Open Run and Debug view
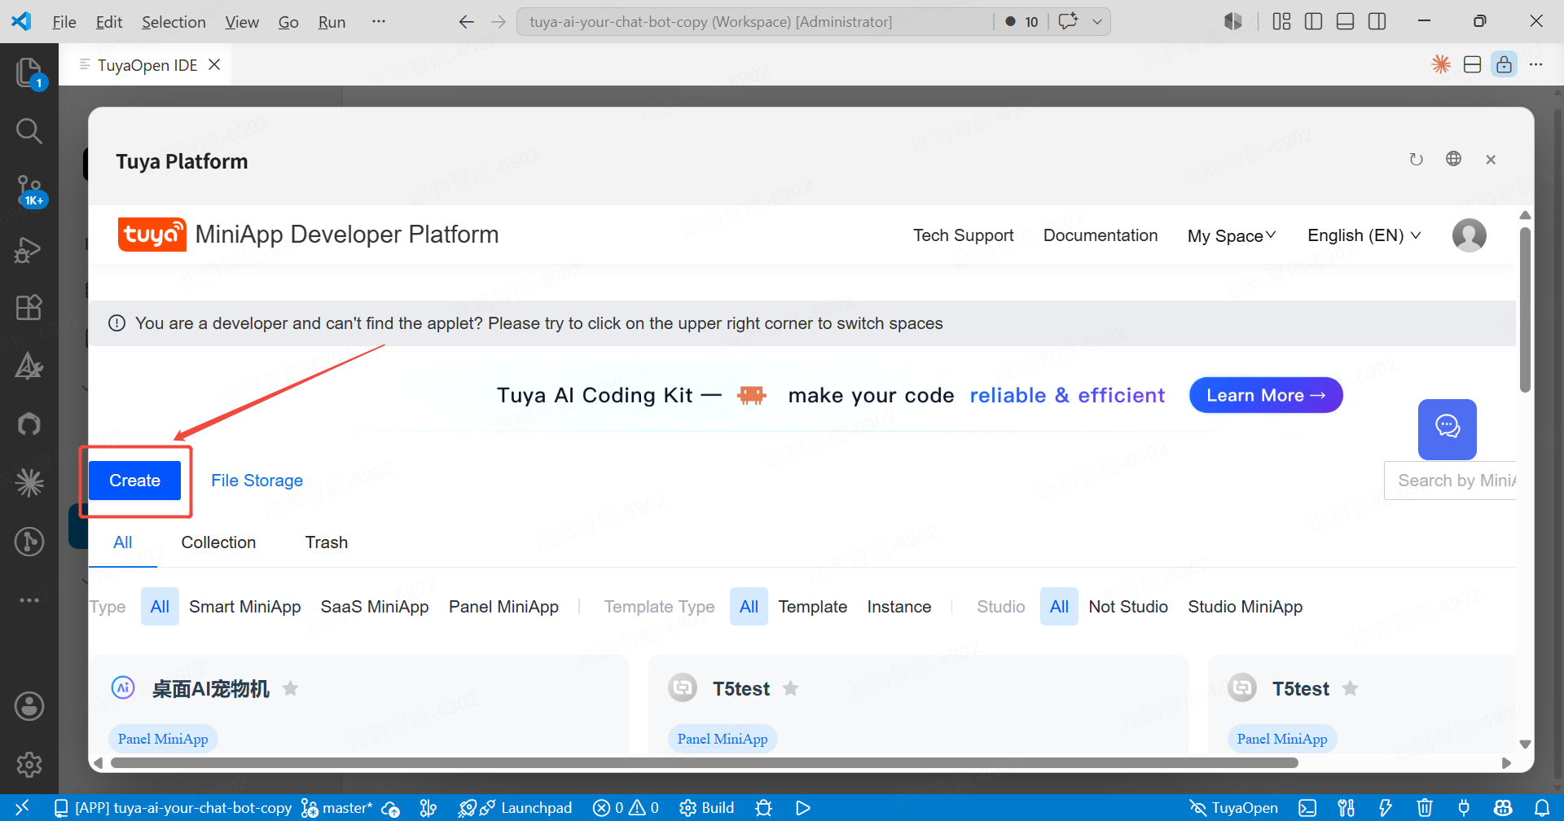 coord(29,249)
